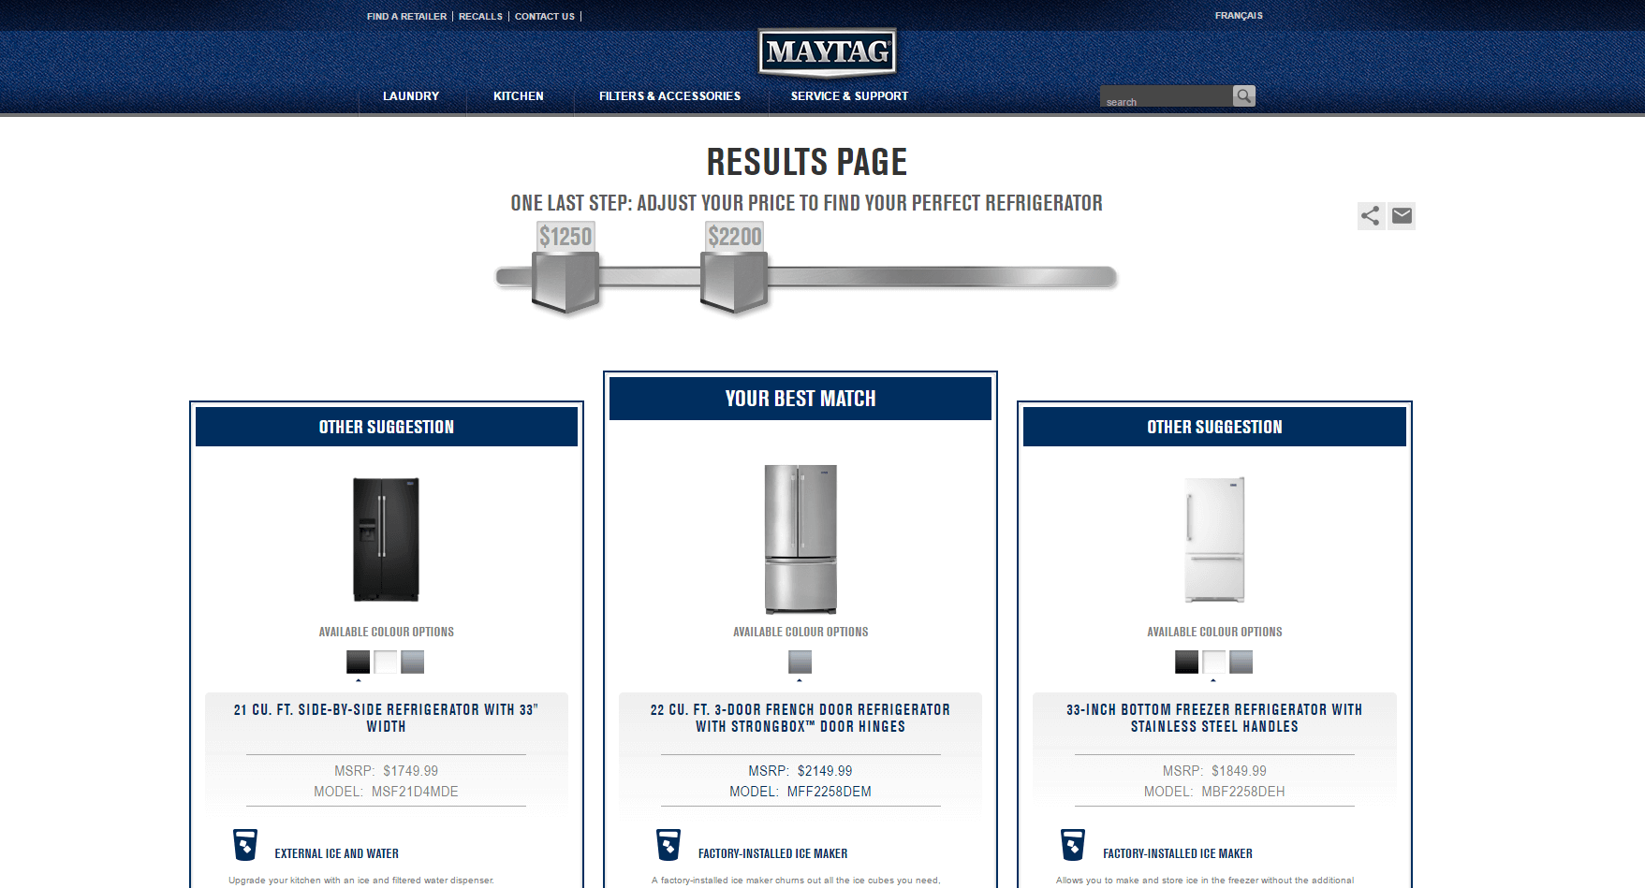Click the Maytag logo
This screenshot has height=888, width=1645.
[827, 51]
